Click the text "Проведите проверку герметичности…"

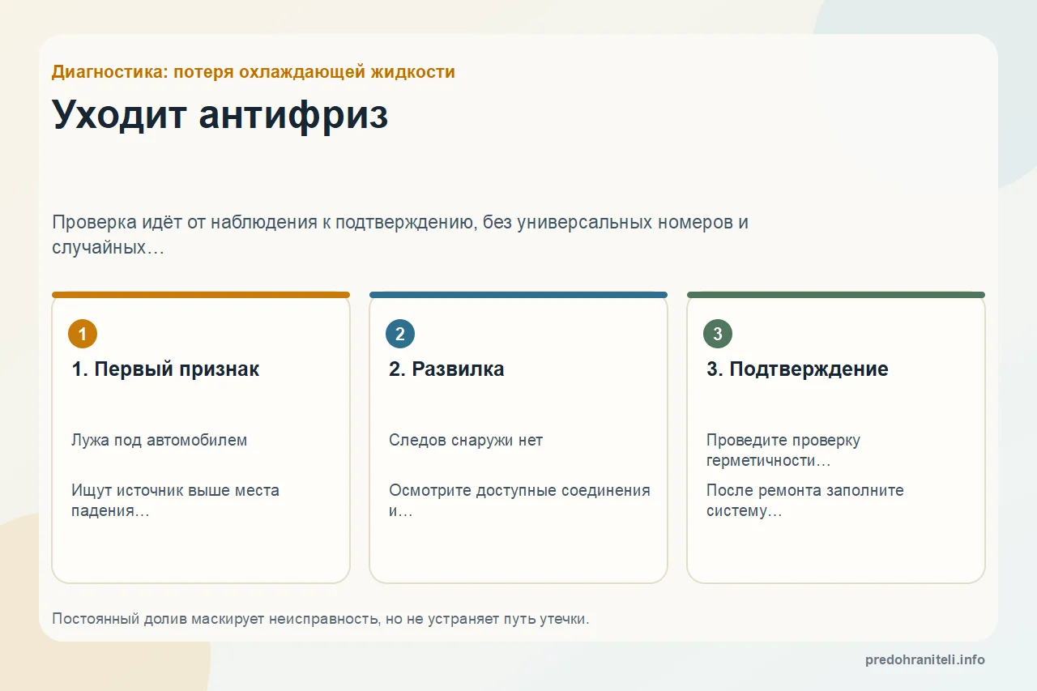pyautogui.click(x=783, y=450)
